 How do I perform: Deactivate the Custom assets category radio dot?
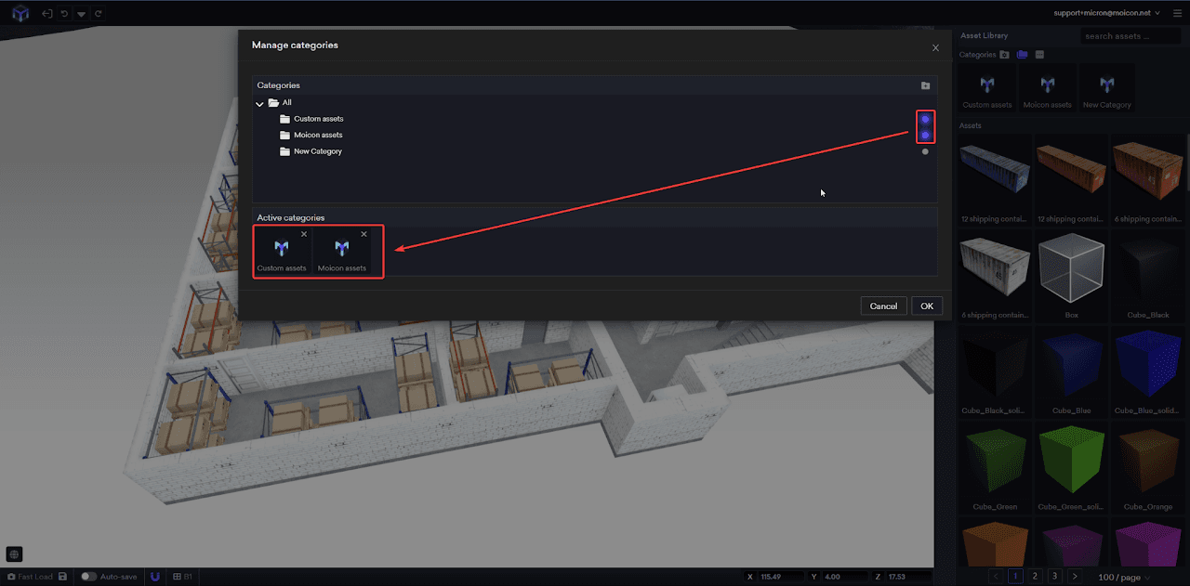click(925, 119)
